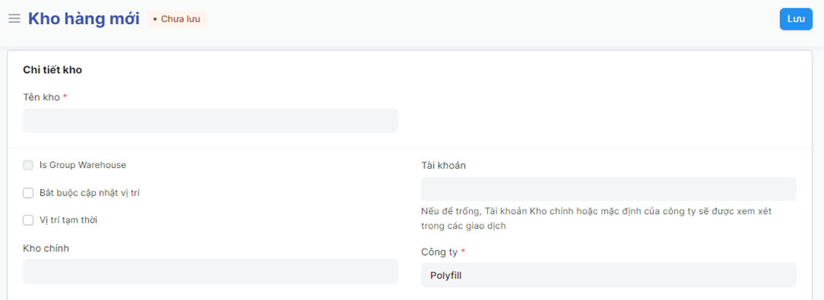Enable the Is Group Warehouse checkbox
Viewport: 824px width, 300px height.
tap(28, 166)
